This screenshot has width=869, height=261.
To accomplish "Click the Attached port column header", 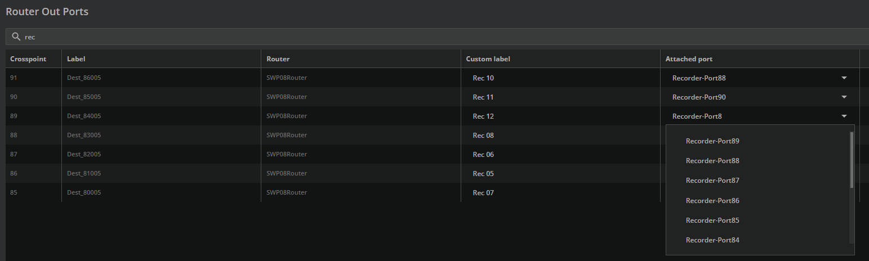I will coord(688,59).
